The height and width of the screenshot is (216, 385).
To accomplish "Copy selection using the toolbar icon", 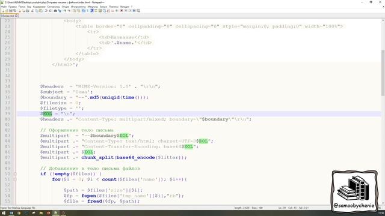I will (x=36, y=11).
